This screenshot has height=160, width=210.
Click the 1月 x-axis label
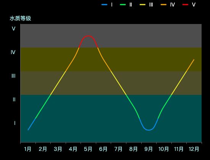click(x=28, y=149)
